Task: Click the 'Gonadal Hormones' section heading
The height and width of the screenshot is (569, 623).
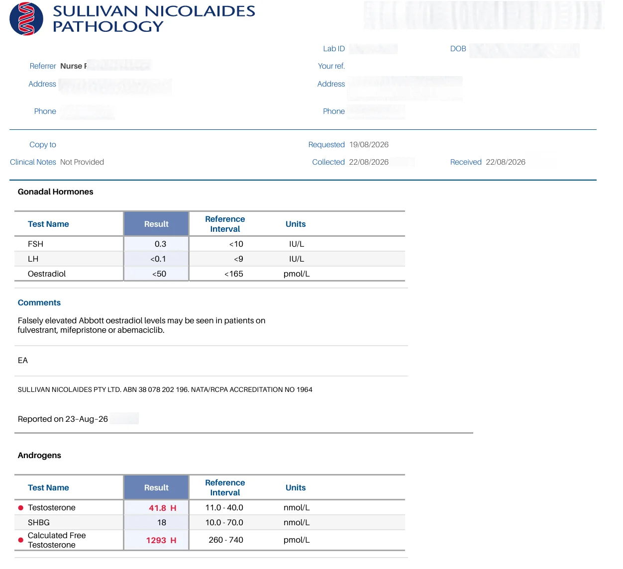Action: coord(56,192)
